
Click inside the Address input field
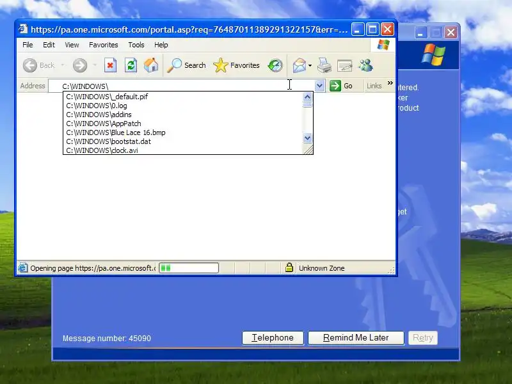click(x=182, y=86)
